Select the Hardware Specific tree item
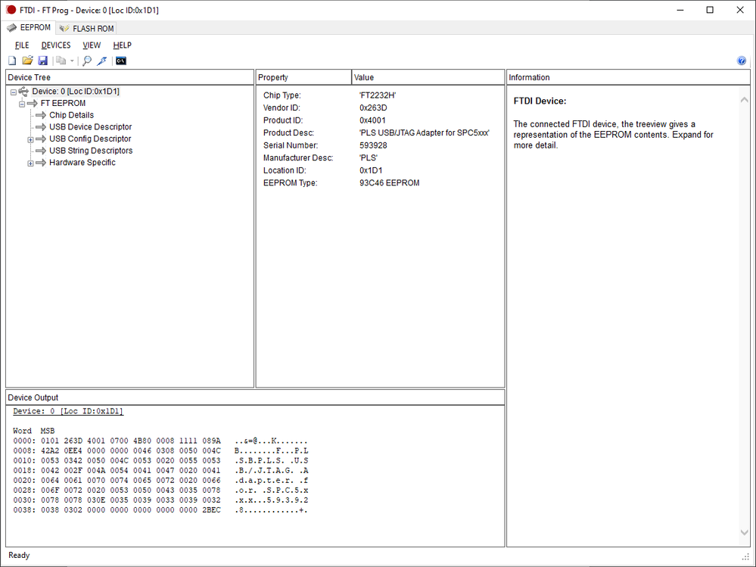 82,163
